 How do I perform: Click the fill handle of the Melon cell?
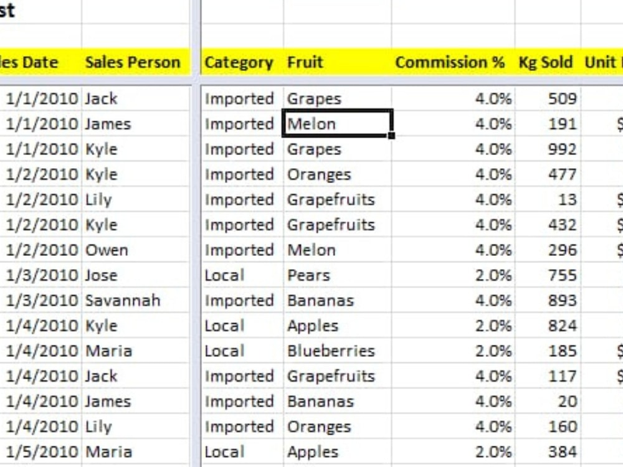pos(391,136)
